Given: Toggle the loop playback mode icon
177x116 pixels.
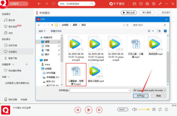Looking at the screenshot, I should click(x=160, y=109).
